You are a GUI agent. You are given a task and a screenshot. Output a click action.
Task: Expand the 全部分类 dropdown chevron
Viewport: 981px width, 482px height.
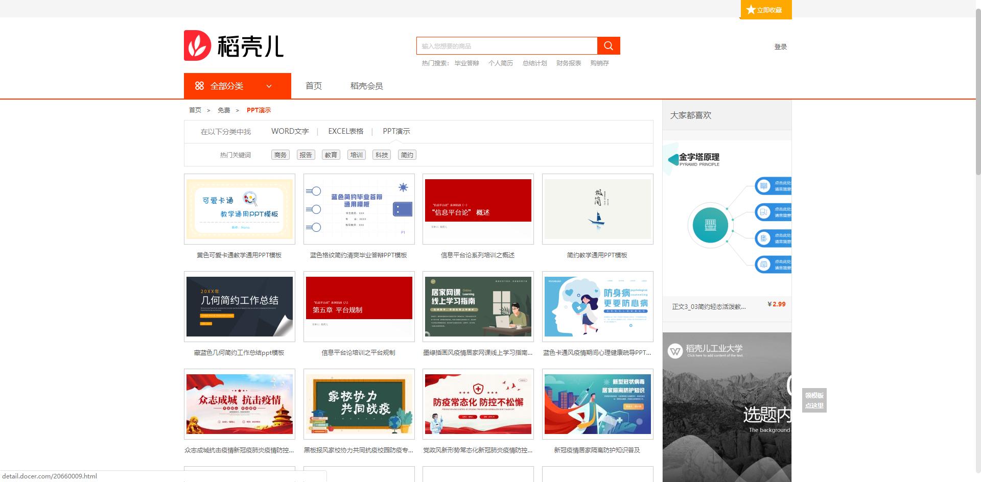point(269,86)
